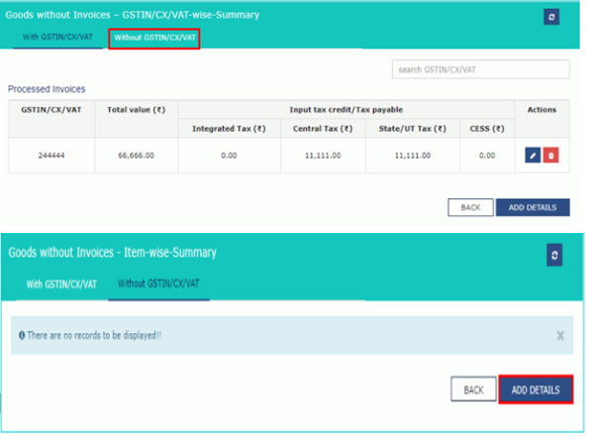Click ADD DETAILS under Processed Invoices table
Screen dimensions: 594x446
[x=533, y=207]
